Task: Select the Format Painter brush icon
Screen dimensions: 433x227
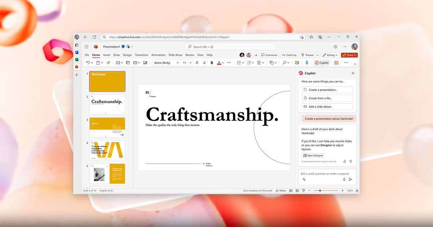Action: pos(108,63)
